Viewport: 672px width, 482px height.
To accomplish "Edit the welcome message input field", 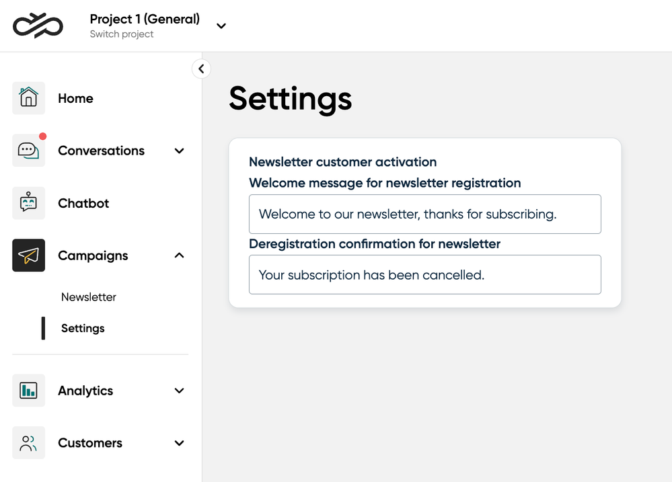I will [425, 214].
